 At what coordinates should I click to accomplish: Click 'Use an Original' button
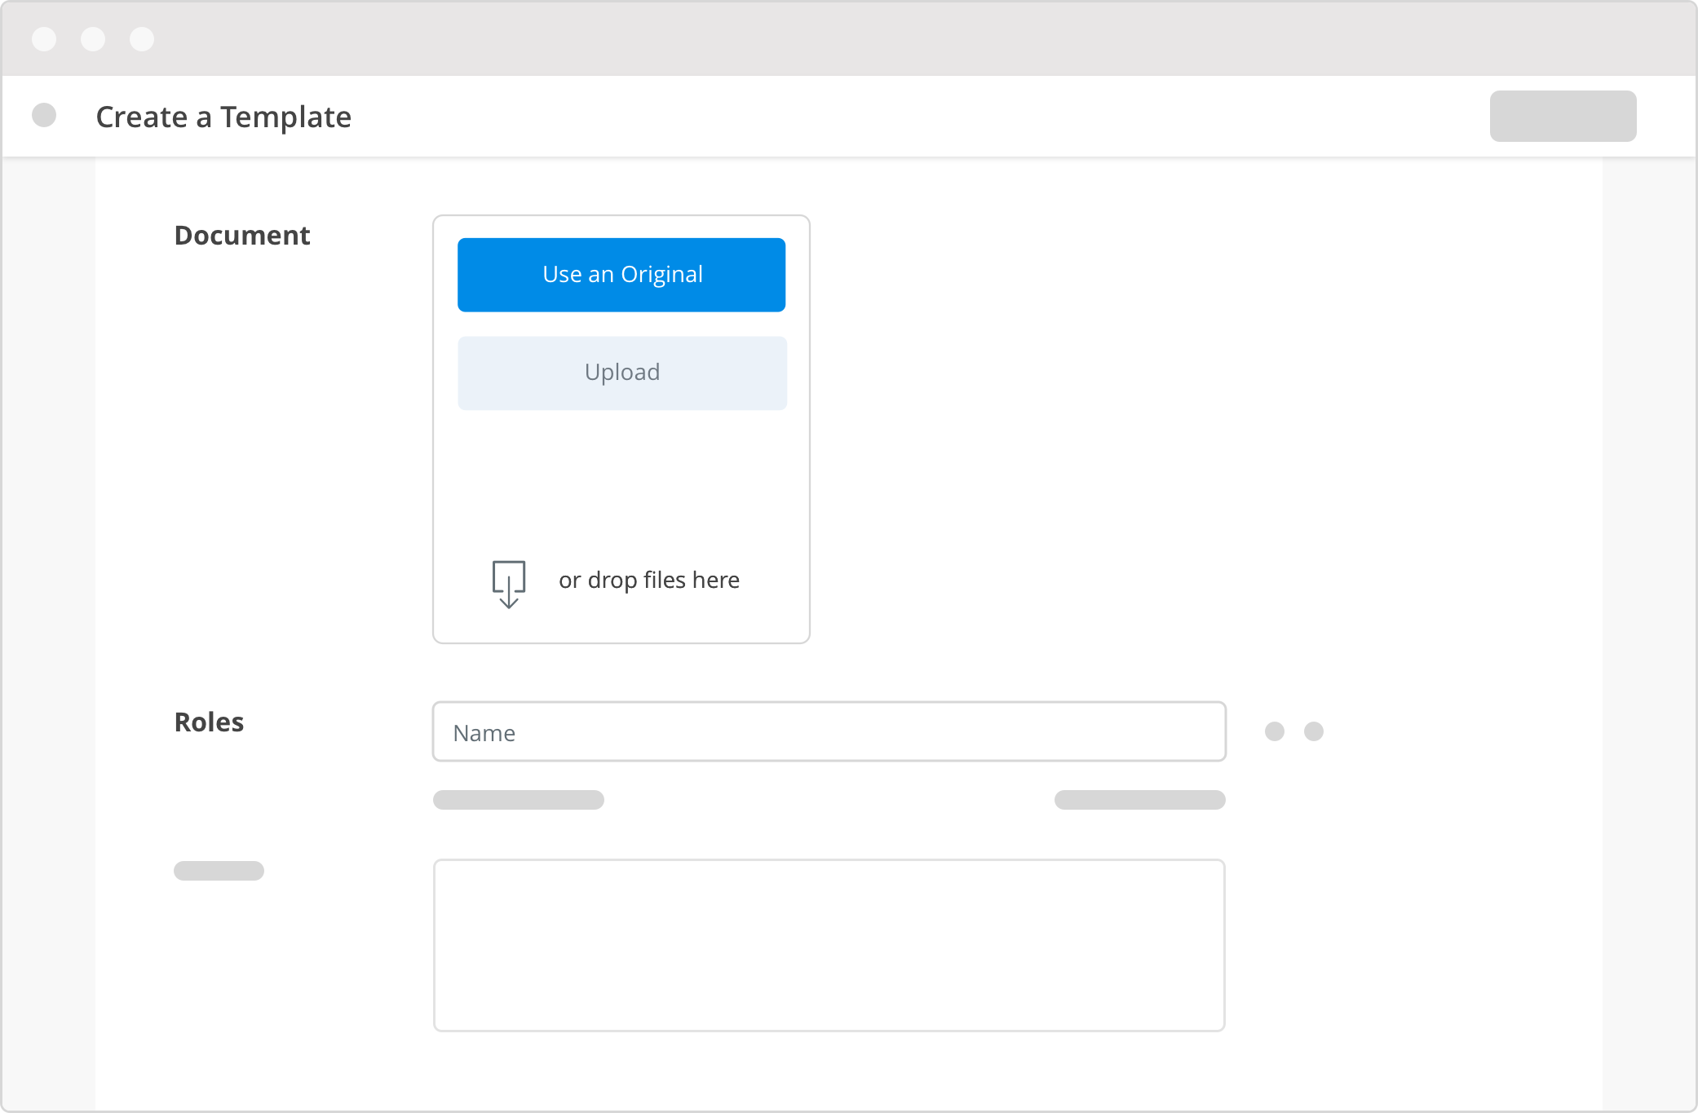[x=622, y=275]
